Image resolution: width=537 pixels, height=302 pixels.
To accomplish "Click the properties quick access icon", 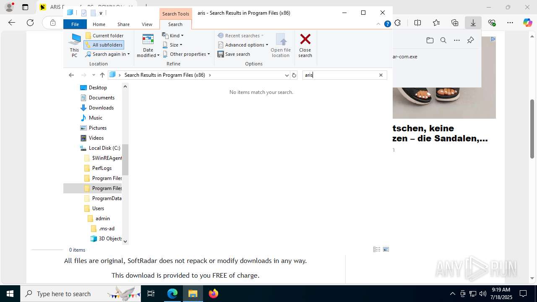I will click(x=84, y=13).
